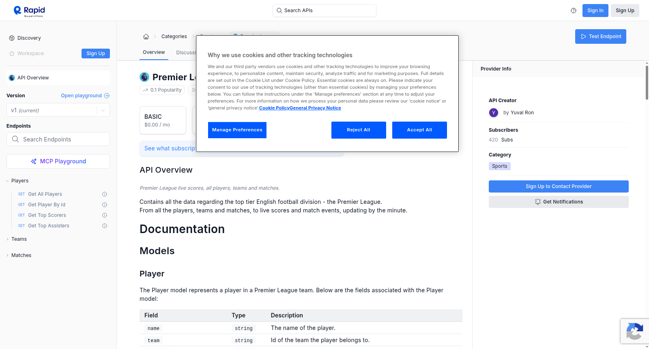This screenshot has width=649, height=349.
Task: Reject All cookies
Action: pos(359,130)
